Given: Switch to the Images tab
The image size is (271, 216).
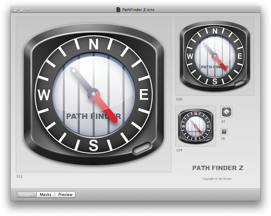Looking at the screenshot, I should point(27,194).
